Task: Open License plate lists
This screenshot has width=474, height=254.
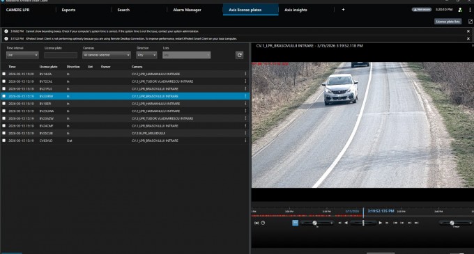Action: (448, 22)
